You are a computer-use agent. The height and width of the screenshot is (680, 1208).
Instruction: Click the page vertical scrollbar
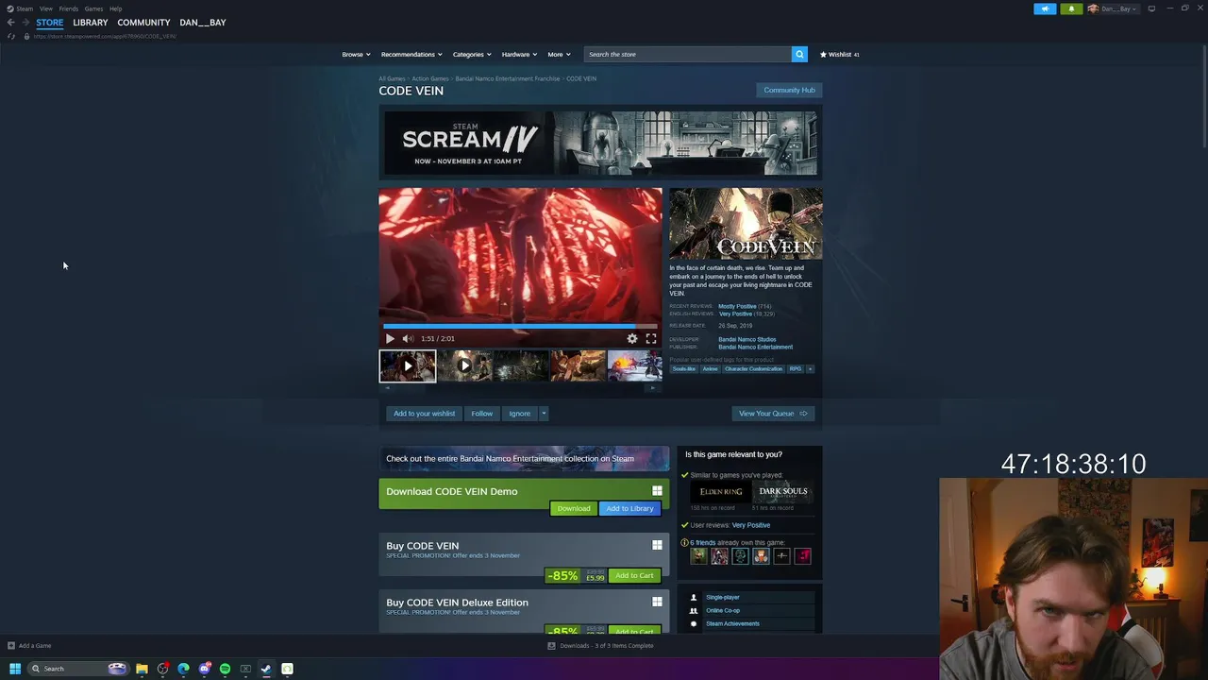(x=1204, y=94)
